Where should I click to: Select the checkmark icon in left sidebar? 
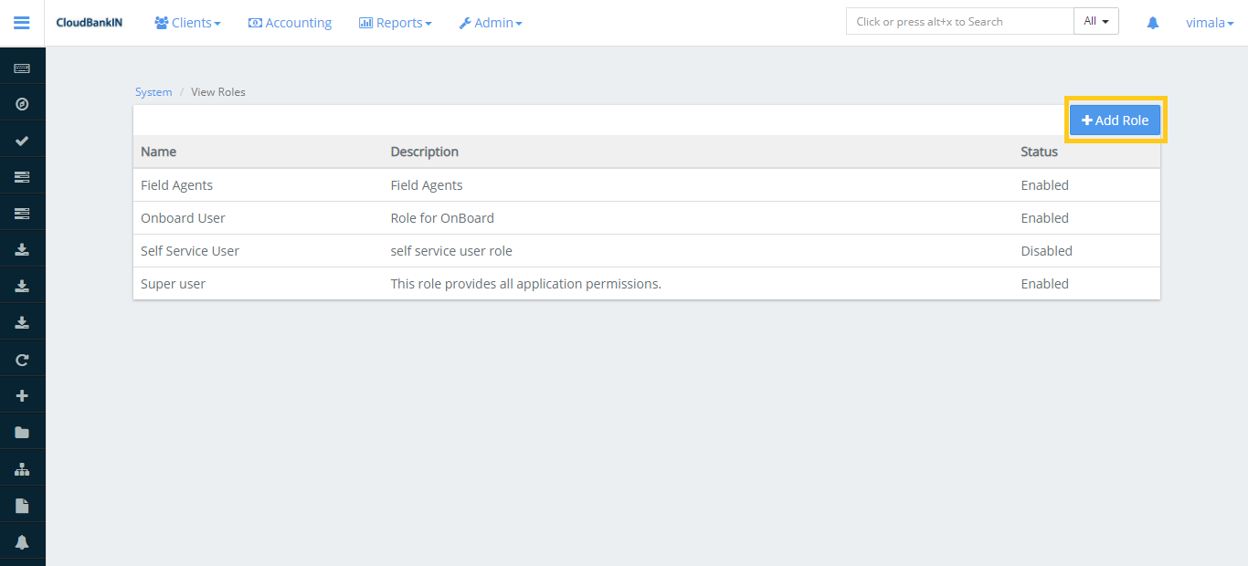(x=22, y=141)
